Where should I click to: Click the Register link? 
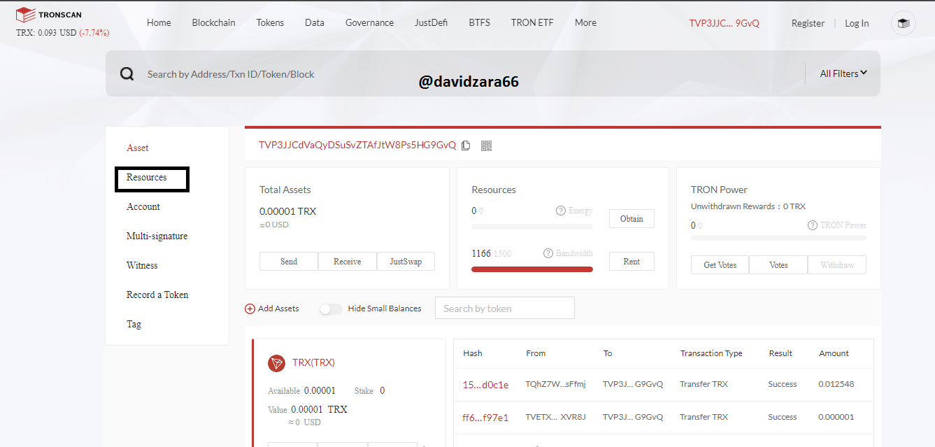click(x=808, y=23)
